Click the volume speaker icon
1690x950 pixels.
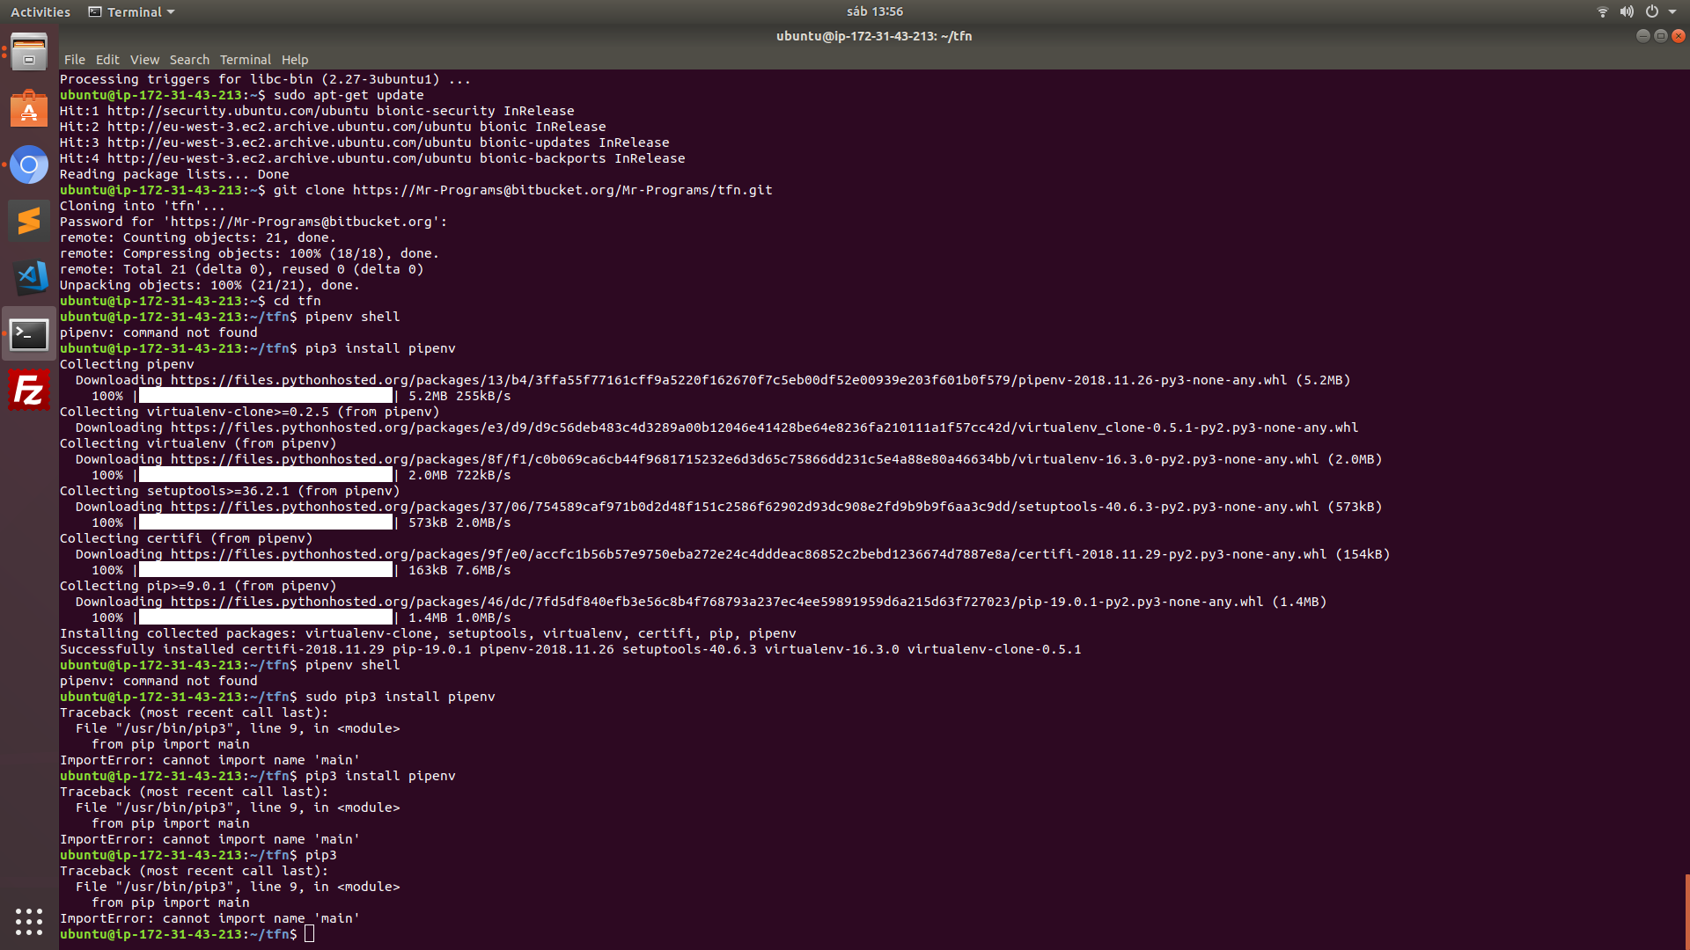(x=1627, y=11)
